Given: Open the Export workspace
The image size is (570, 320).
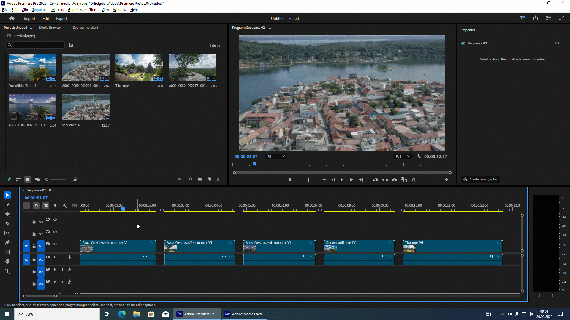Looking at the screenshot, I should (61, 18).
